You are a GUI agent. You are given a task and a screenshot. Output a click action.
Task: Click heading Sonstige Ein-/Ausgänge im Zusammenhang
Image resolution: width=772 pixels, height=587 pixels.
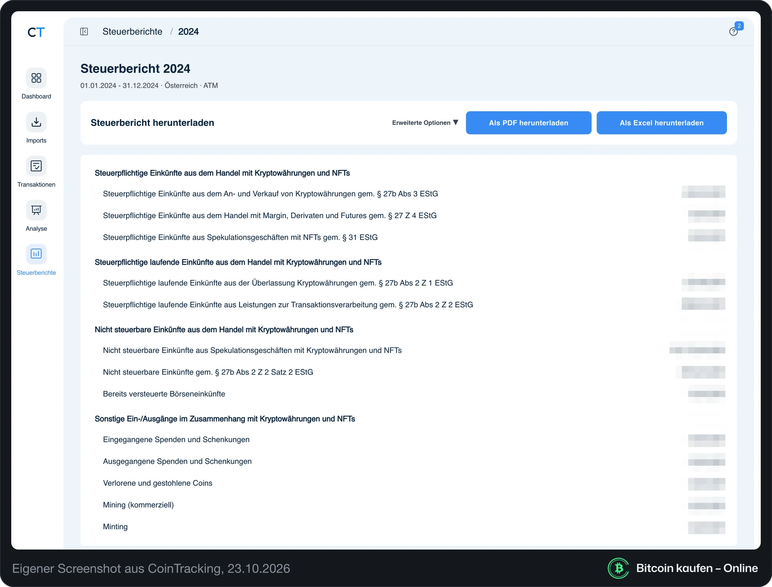click(x=225, y=419)
